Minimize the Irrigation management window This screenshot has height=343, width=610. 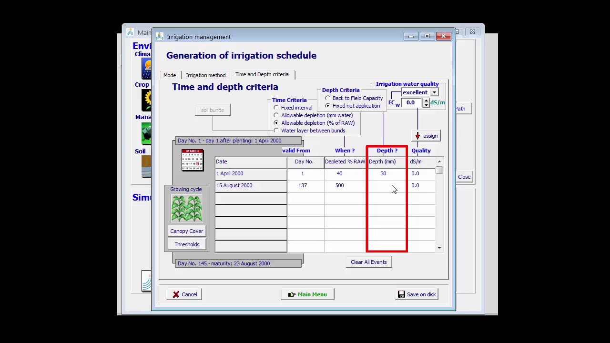pyautogui.click(x=411, y=36)
